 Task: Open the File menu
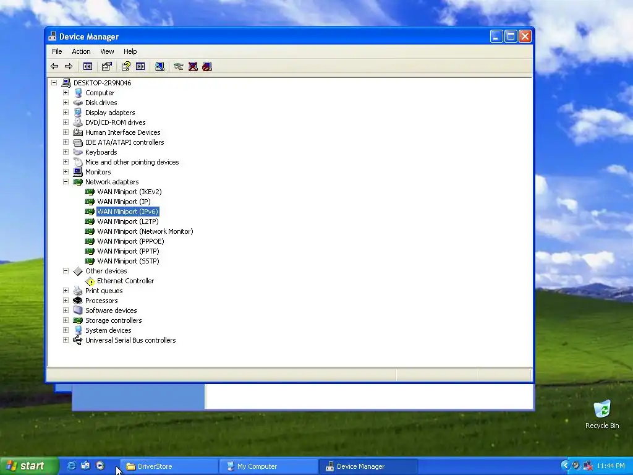[57, 51]
